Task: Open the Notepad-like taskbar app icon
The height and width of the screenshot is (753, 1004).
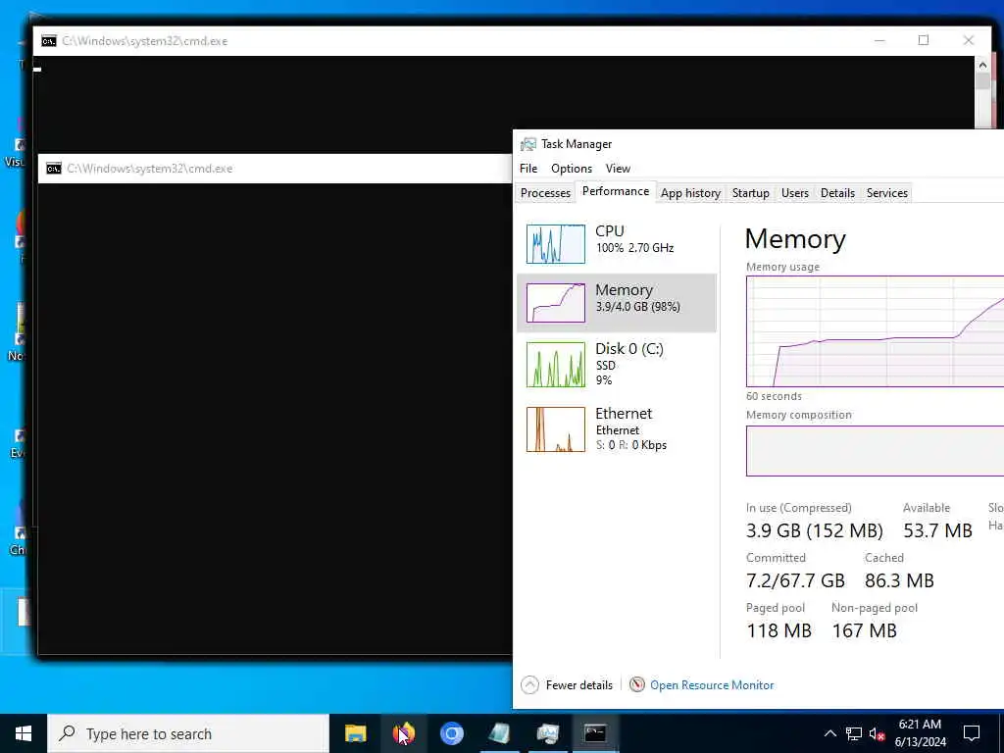Action: [x=499, y=733]
